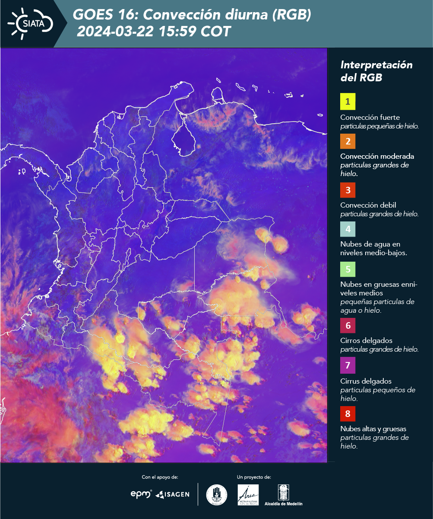The width and height of the screenshot is (433, 519).
Task: Click the "Convección moderada" legend label
Action: click(377, 157)
